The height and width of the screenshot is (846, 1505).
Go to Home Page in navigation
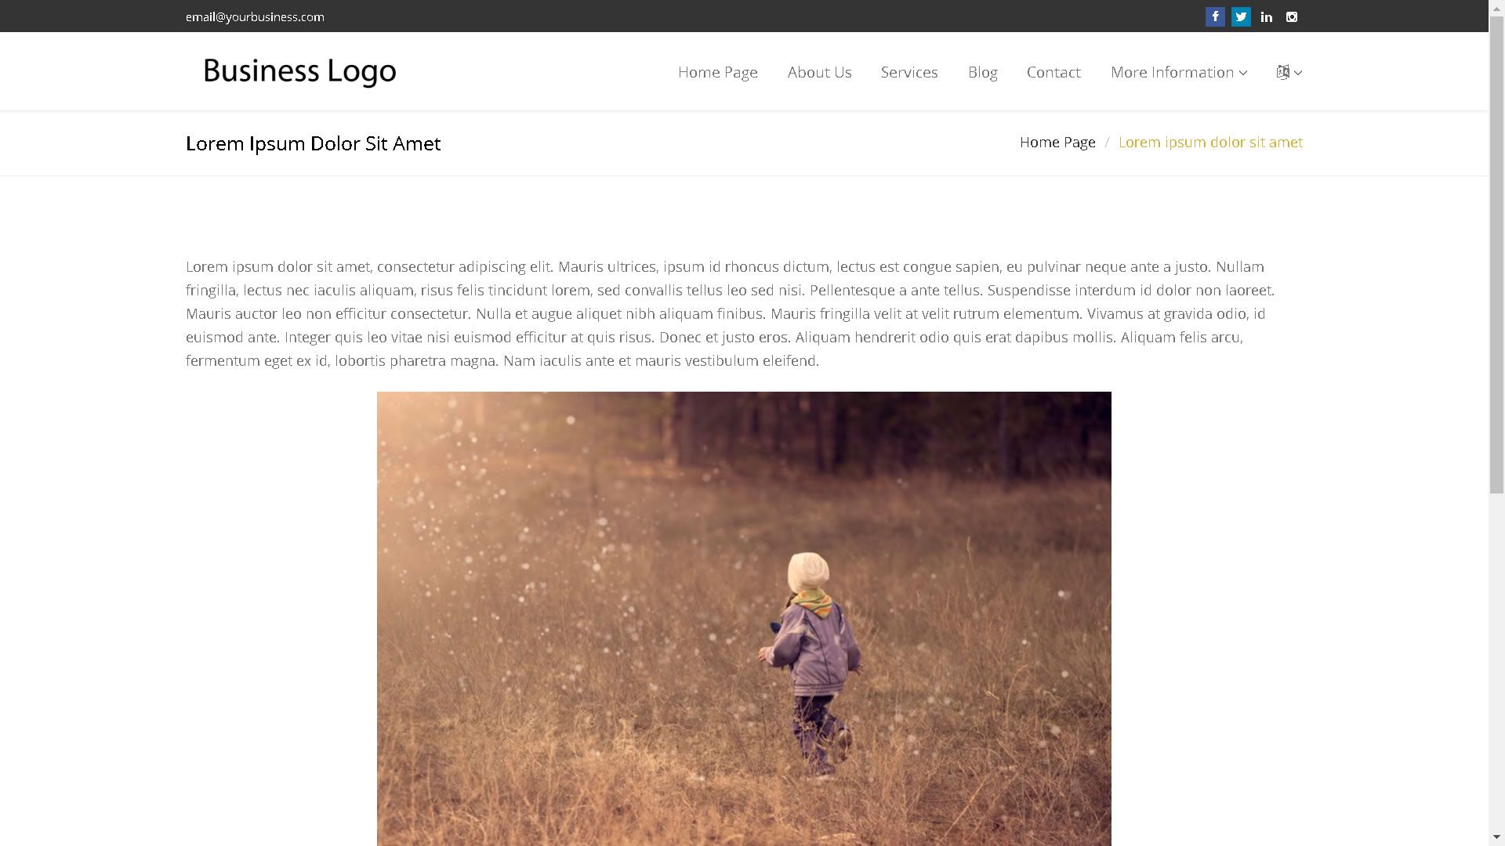pyautogui.click(x=717, y=72)
